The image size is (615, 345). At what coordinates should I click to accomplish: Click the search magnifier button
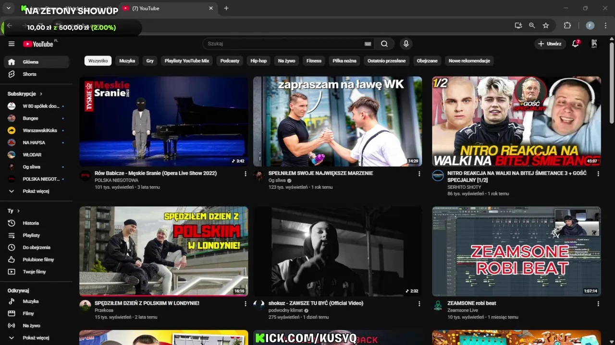(x=384, y=44)
